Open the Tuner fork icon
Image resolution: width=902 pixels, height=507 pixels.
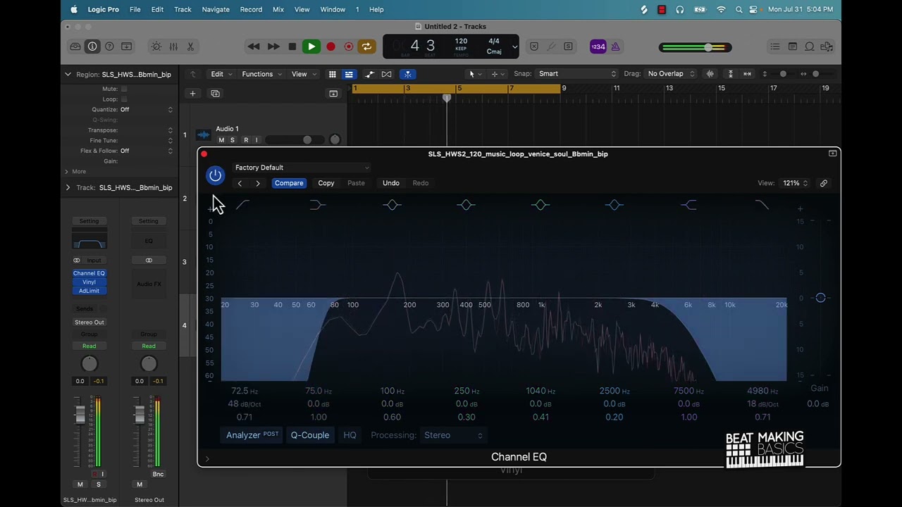tap(551, 46)
